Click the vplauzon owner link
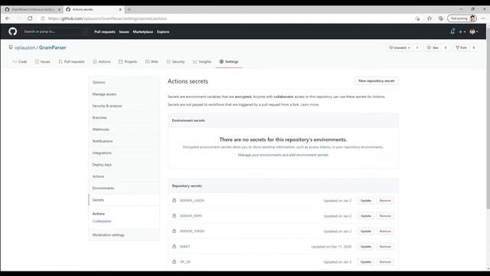 click(x=25, y=48)
